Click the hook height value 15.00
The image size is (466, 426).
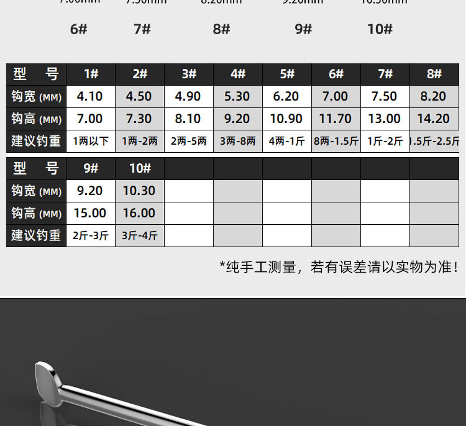(91, 213)
